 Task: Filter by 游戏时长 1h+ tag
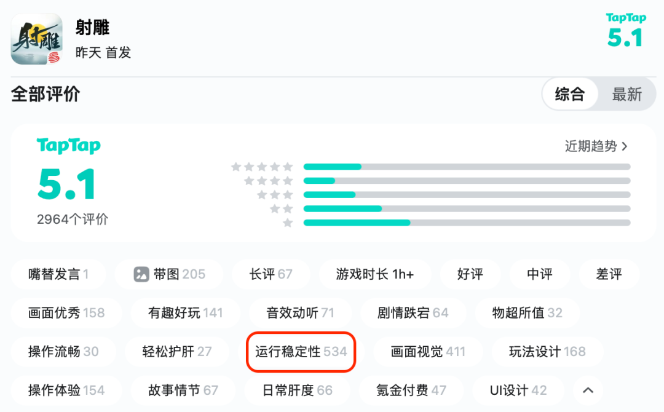click(x=375, y=274)
